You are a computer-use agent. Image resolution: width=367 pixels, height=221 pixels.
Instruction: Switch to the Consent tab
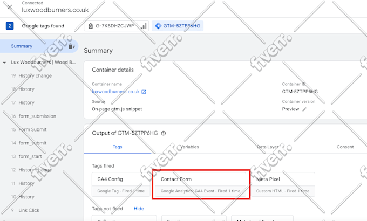coord(345,147)
